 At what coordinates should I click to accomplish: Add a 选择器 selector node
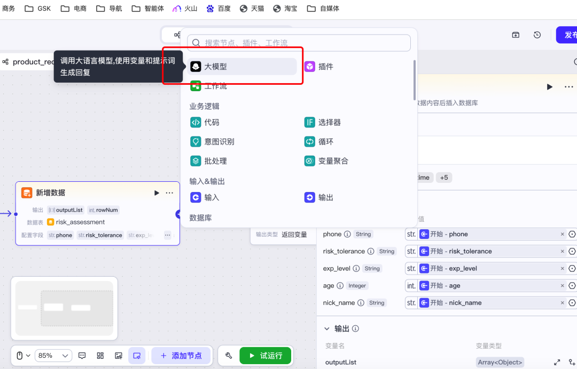pyautogui.click(x=322, y=122)
